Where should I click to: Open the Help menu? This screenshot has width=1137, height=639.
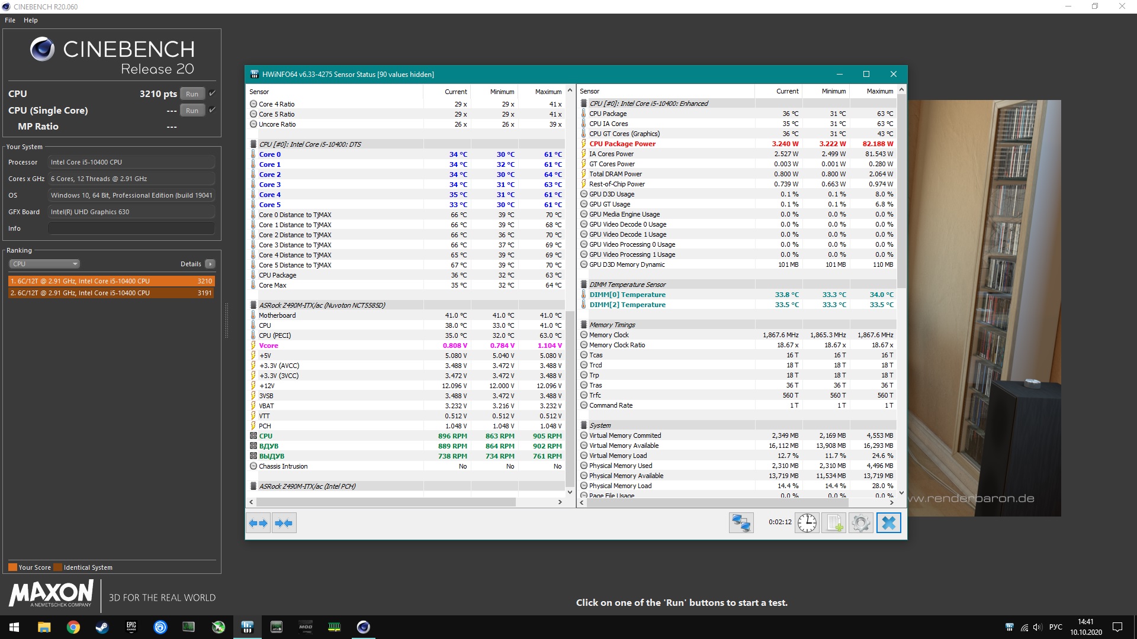click(31, 20)
